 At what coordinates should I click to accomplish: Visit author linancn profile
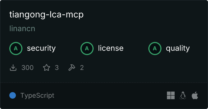pos(22,29)
